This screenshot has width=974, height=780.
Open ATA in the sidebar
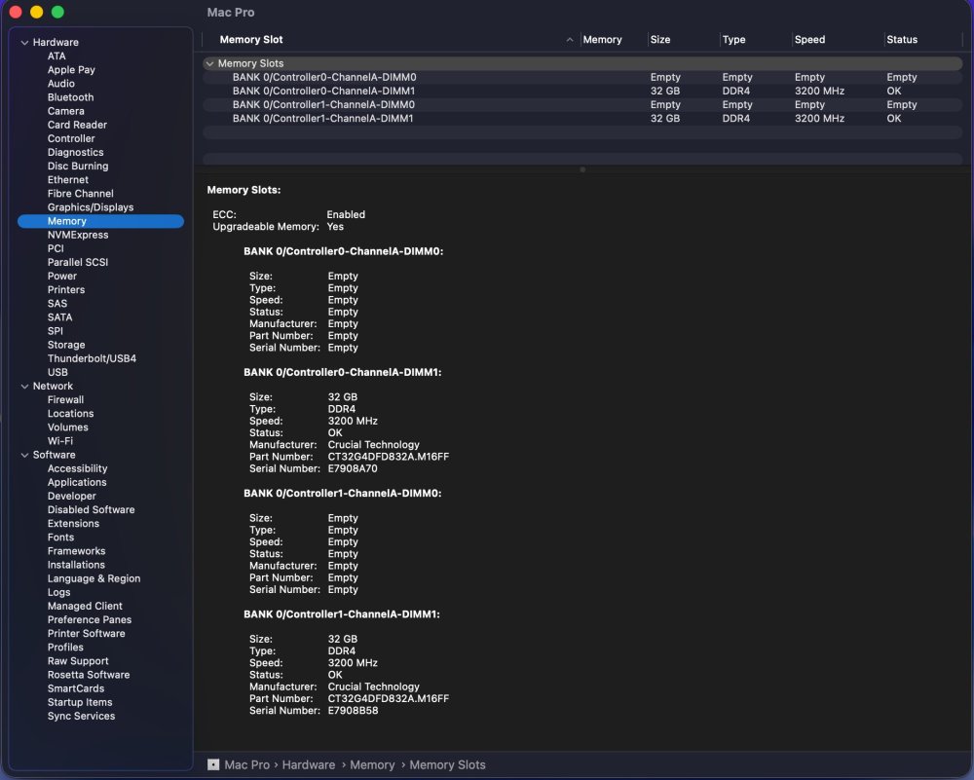click(56, 56)
